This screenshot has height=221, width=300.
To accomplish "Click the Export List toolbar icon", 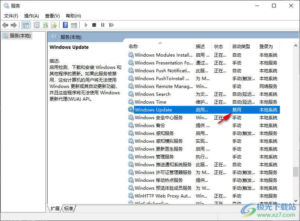I will [x=54, y=25].
